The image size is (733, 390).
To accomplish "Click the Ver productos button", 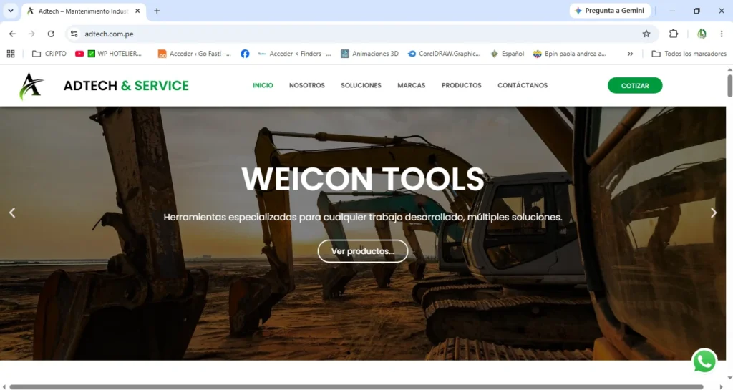I will pyautogui.click(x=363, y=251).
